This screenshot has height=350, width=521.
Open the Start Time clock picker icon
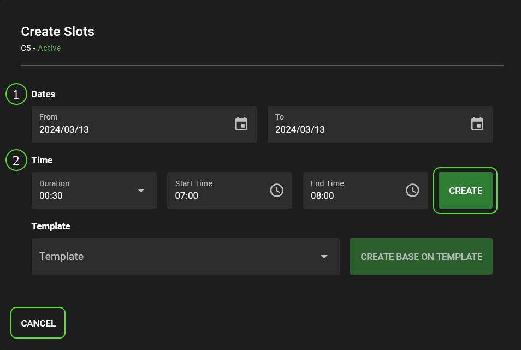click(277, 190)
